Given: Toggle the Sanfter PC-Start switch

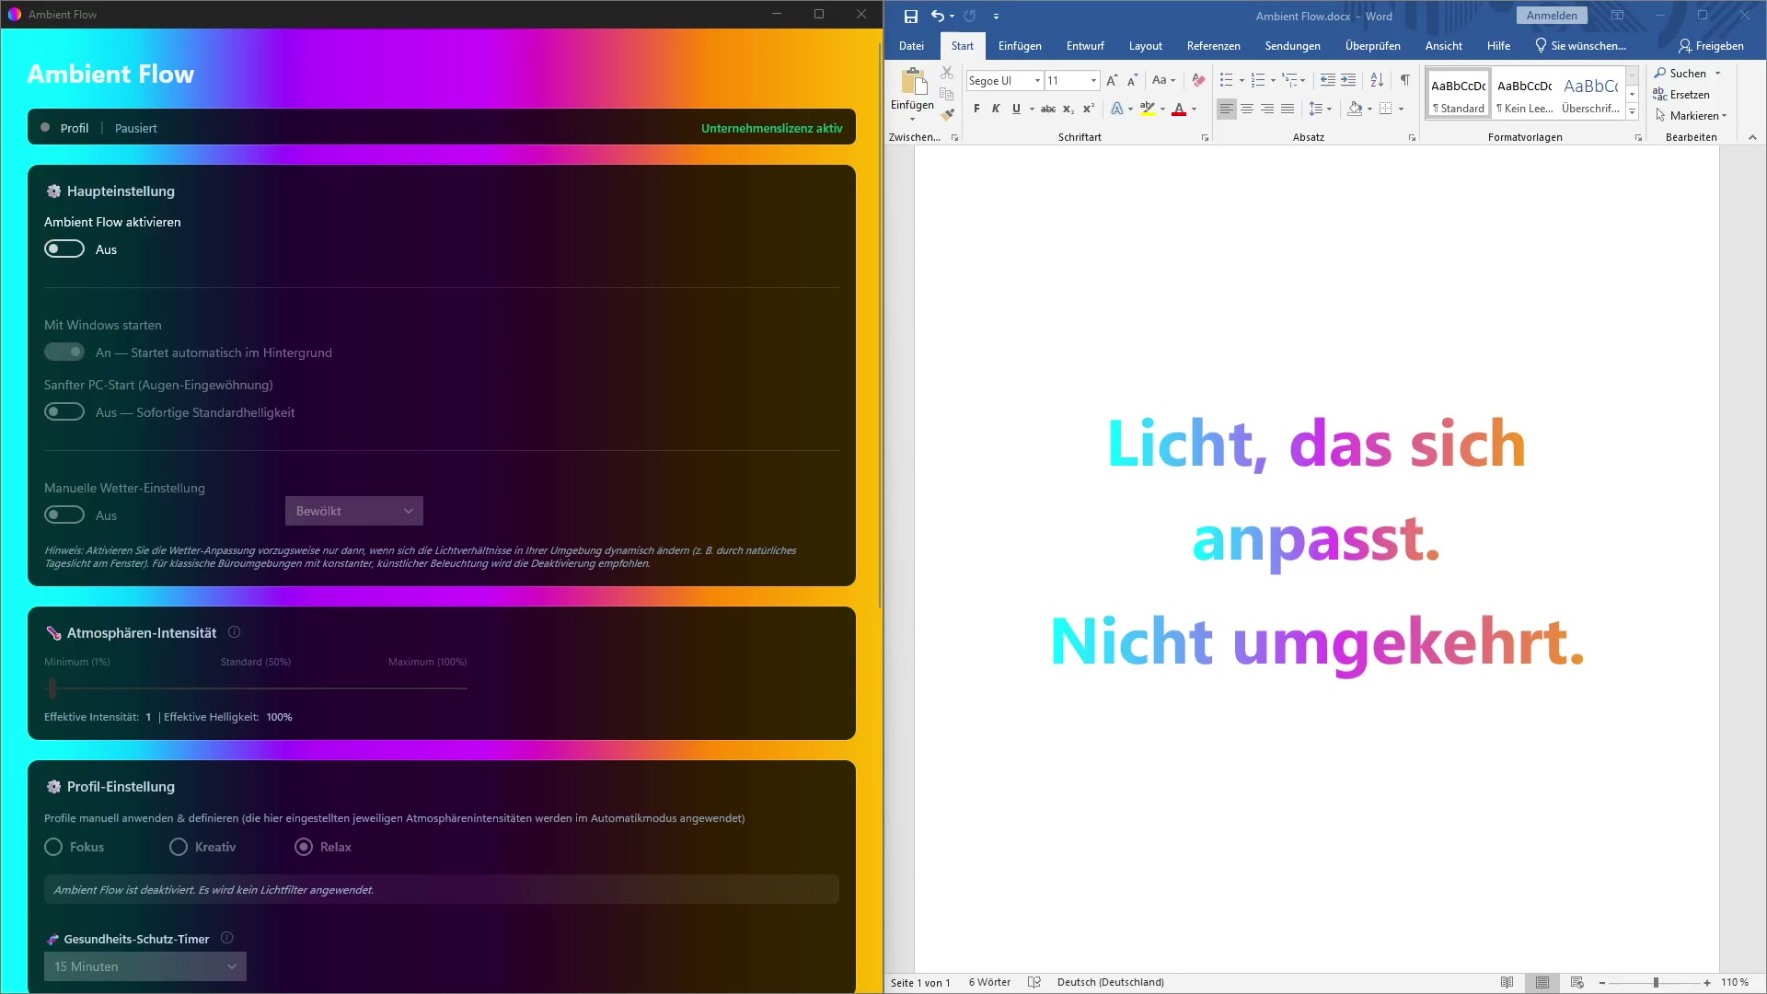Looking at the screenshot, I should coord(64,411).
